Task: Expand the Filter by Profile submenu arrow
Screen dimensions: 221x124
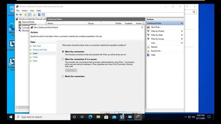Action: tap(182, 31)
